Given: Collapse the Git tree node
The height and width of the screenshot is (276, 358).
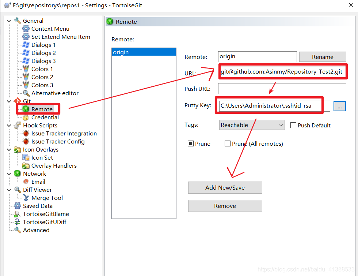Looking at the screenshot, I should [x=9, y=101].
